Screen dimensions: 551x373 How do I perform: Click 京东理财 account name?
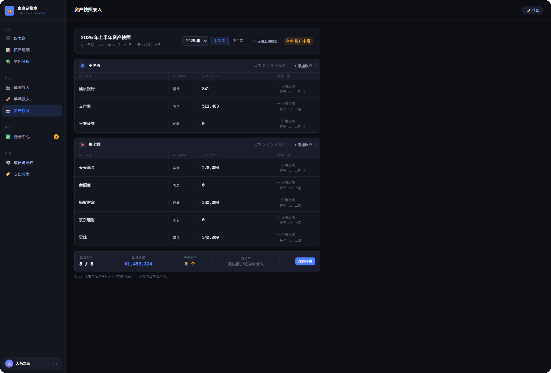coord(87,220)
